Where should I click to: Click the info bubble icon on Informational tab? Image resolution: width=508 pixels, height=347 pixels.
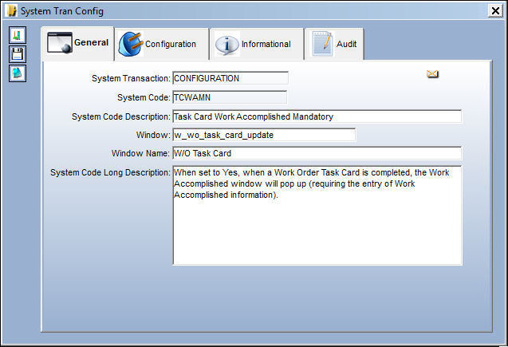point(226,44)
